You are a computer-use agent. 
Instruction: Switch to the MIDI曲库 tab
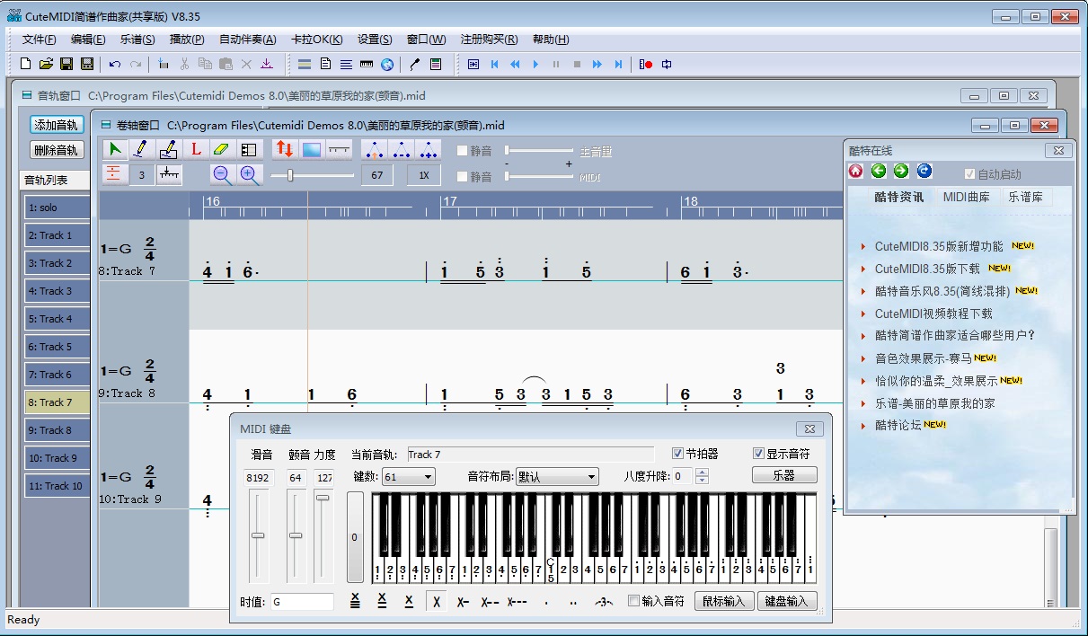(x=966, y=197)
